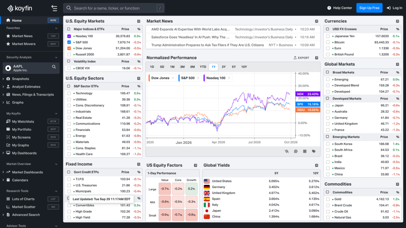Screen dimensions: 406x228
Task: Click the Large Growth 0.2% factor cell
Action: click(192, 189)
